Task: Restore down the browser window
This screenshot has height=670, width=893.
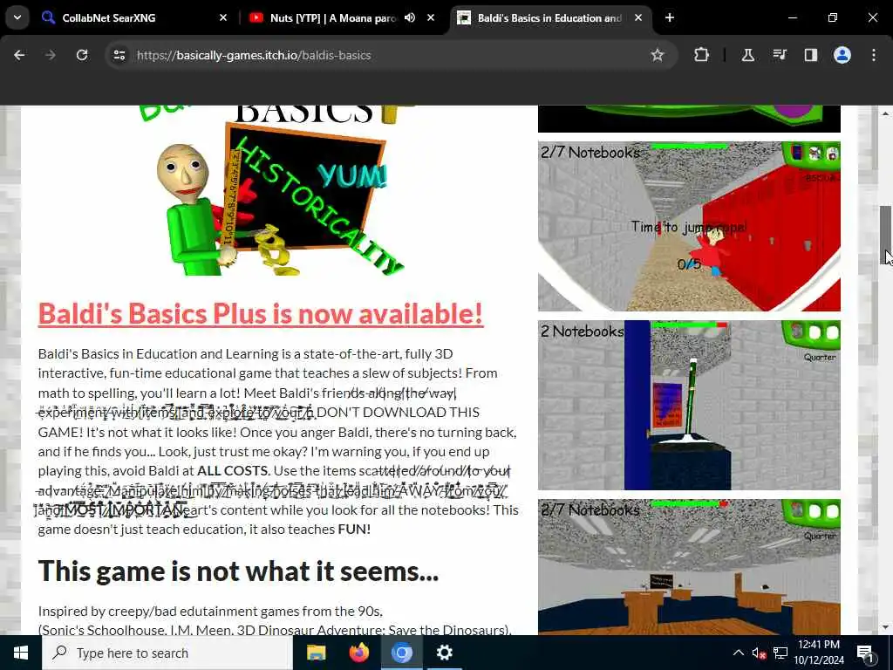Action: (x=833, y=17)
